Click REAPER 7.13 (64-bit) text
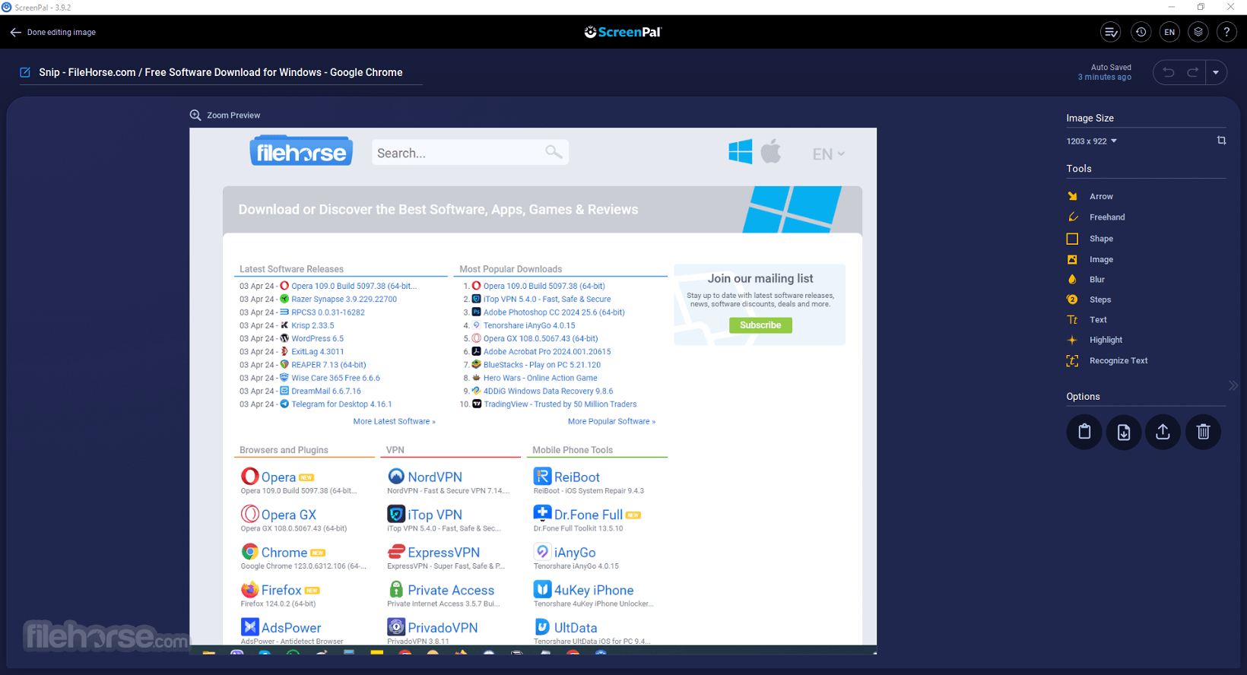The width and height of the screenshot is (1247, 675). click(x=328, y=365)
